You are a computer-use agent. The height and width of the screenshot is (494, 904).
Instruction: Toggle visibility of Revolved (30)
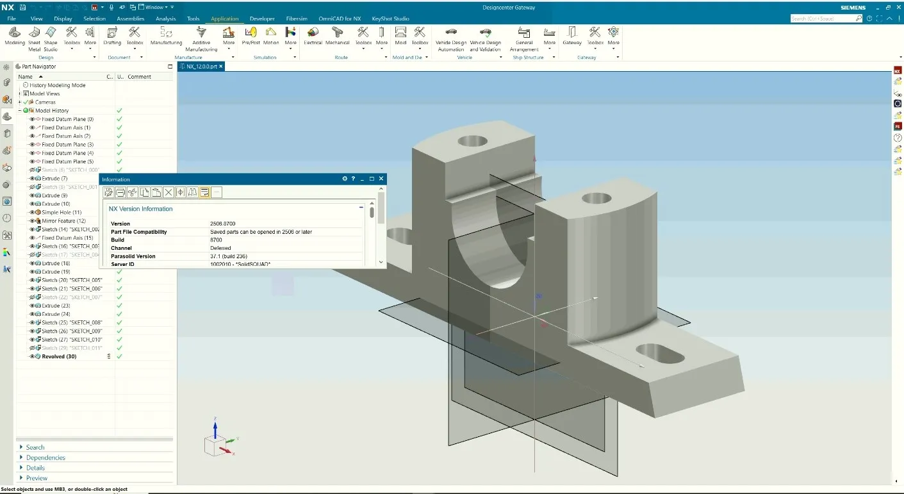tap(32, 356)
